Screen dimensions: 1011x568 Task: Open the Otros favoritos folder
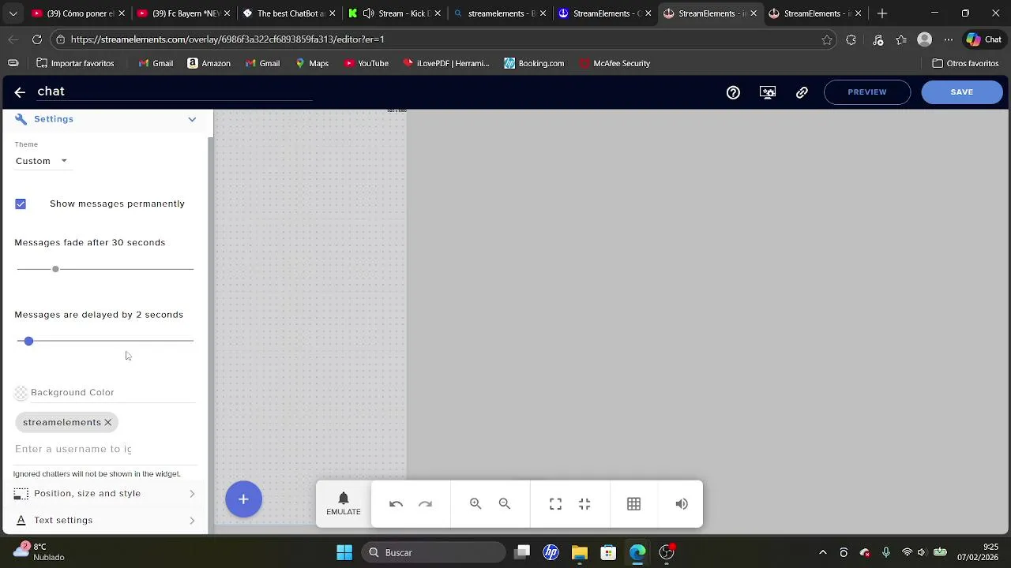click(965, 63)
